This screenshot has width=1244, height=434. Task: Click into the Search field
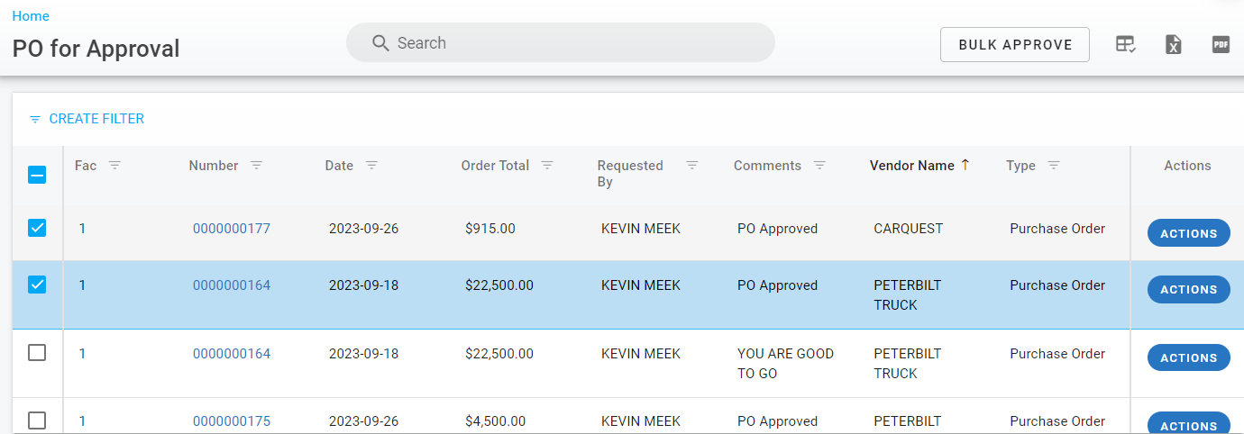pos(577,43)
